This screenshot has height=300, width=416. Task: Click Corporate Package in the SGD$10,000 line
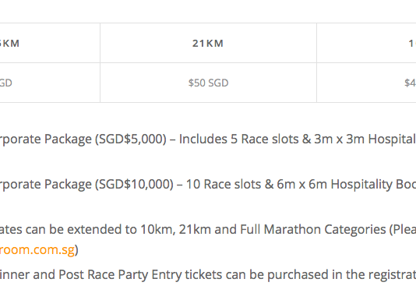[x=46, y=184]
